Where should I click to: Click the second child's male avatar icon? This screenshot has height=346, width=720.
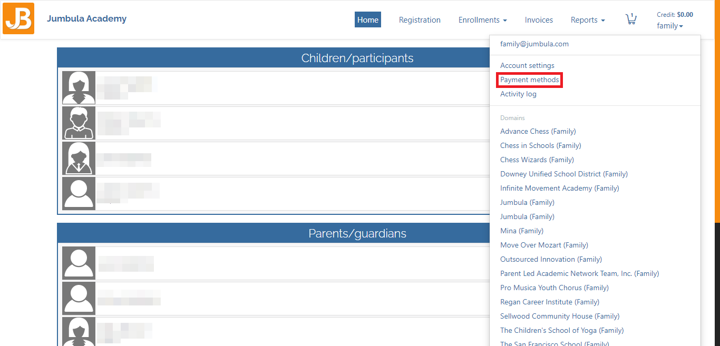point(79,123)
